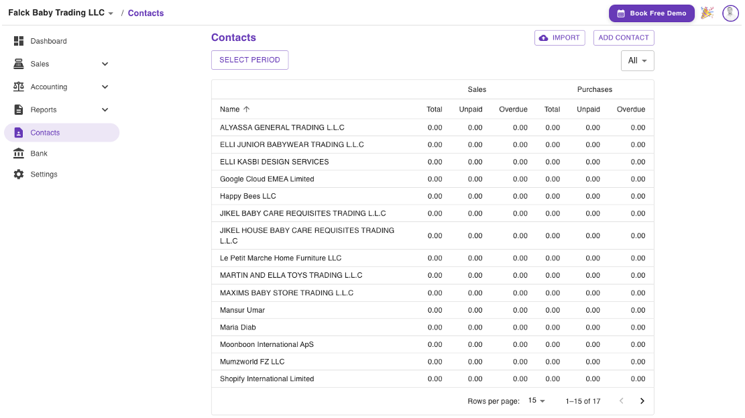745x418 pixels.
Task: Open the user profile avatar
Action: [x=730, y=13]
